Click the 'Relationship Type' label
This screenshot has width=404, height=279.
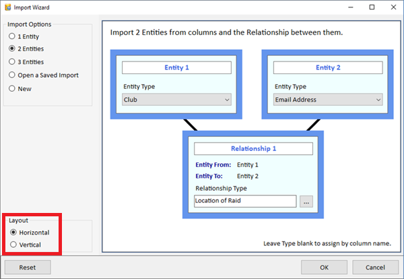tap(221, 189)
